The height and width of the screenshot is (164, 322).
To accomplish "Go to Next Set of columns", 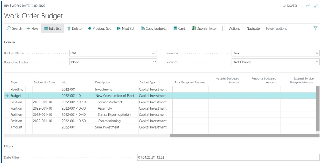I will (x=126, y=28).
